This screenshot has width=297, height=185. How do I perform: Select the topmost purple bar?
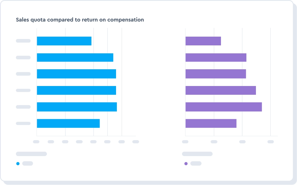[x=203, y=41]
